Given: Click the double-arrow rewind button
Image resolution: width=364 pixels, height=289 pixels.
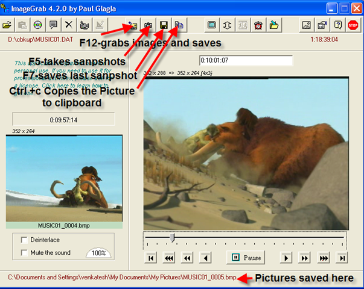Looking at the screenshot, I should [x=187, y=258].
